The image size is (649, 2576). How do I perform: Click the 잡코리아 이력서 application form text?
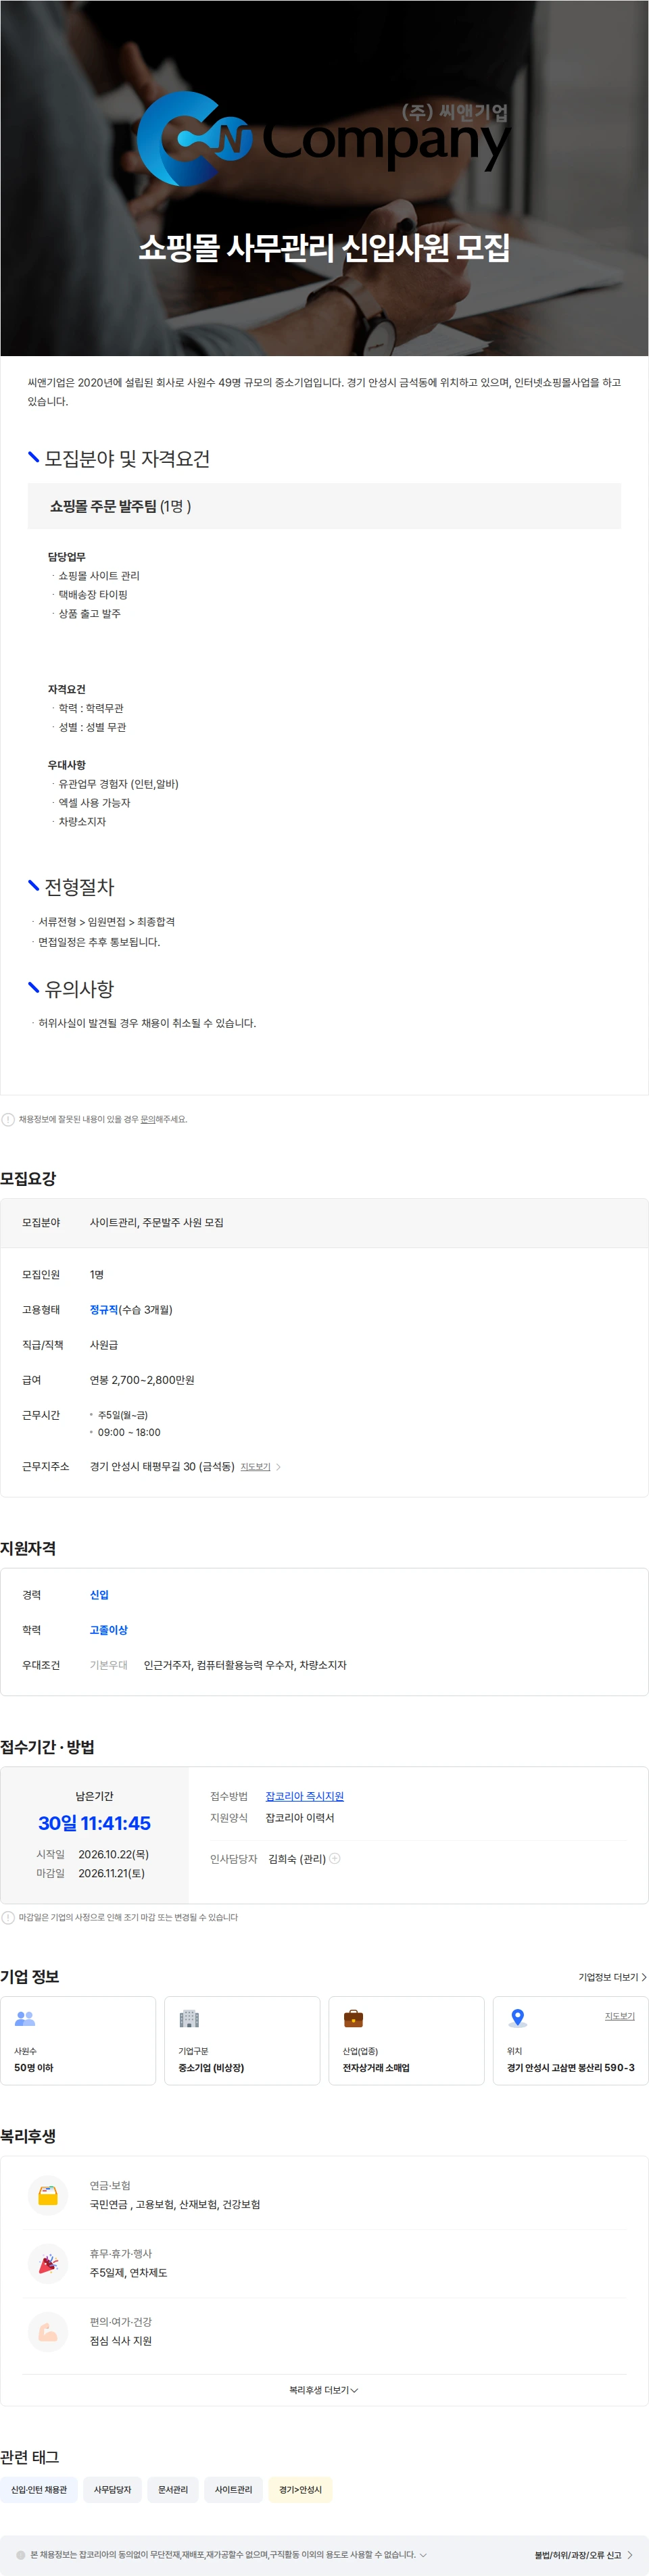click(300, 1818)
